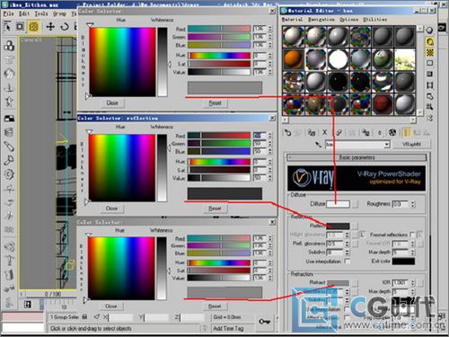Viewport: 449px width, 337px height.
Task: Click Material Effects Channel 0 icon
Action: tap(379, 132)
